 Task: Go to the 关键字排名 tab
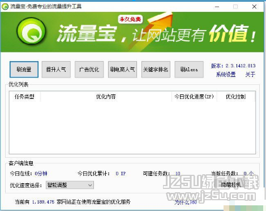pos(156,70)
